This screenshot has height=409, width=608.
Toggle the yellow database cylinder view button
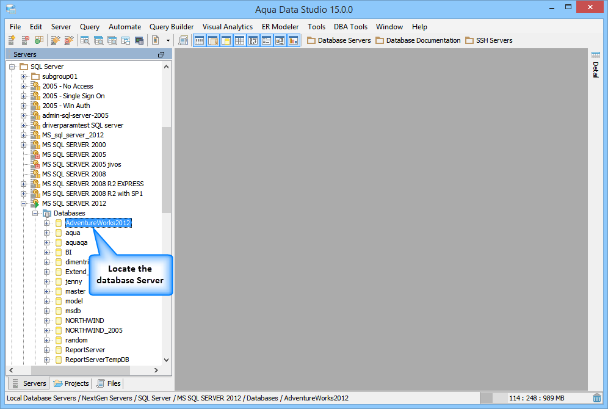226,40
